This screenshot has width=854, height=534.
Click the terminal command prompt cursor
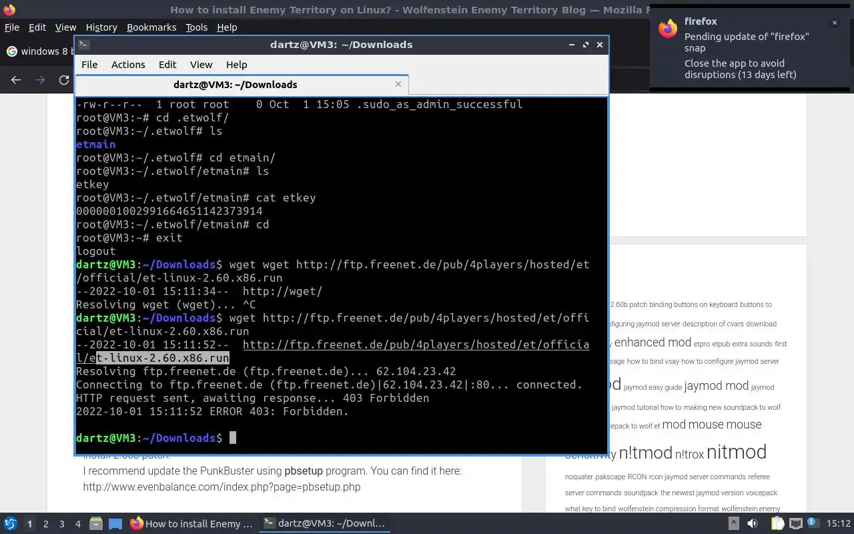coord(232,438)
